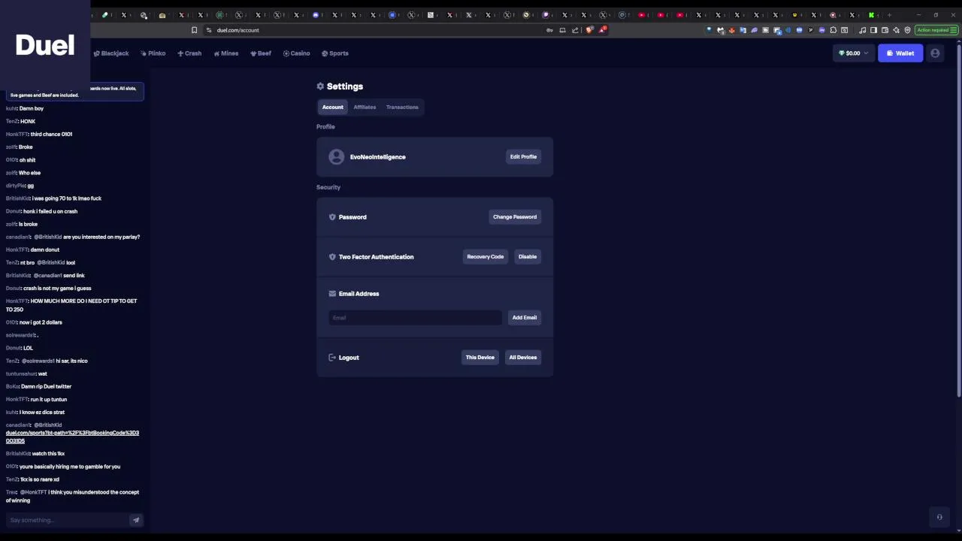This screenshot has height=541, width=962.
Task: Click the 'third chance 0101' chat message
Action: [51, 134]
